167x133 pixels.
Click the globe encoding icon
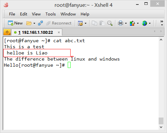coord(144,23)
